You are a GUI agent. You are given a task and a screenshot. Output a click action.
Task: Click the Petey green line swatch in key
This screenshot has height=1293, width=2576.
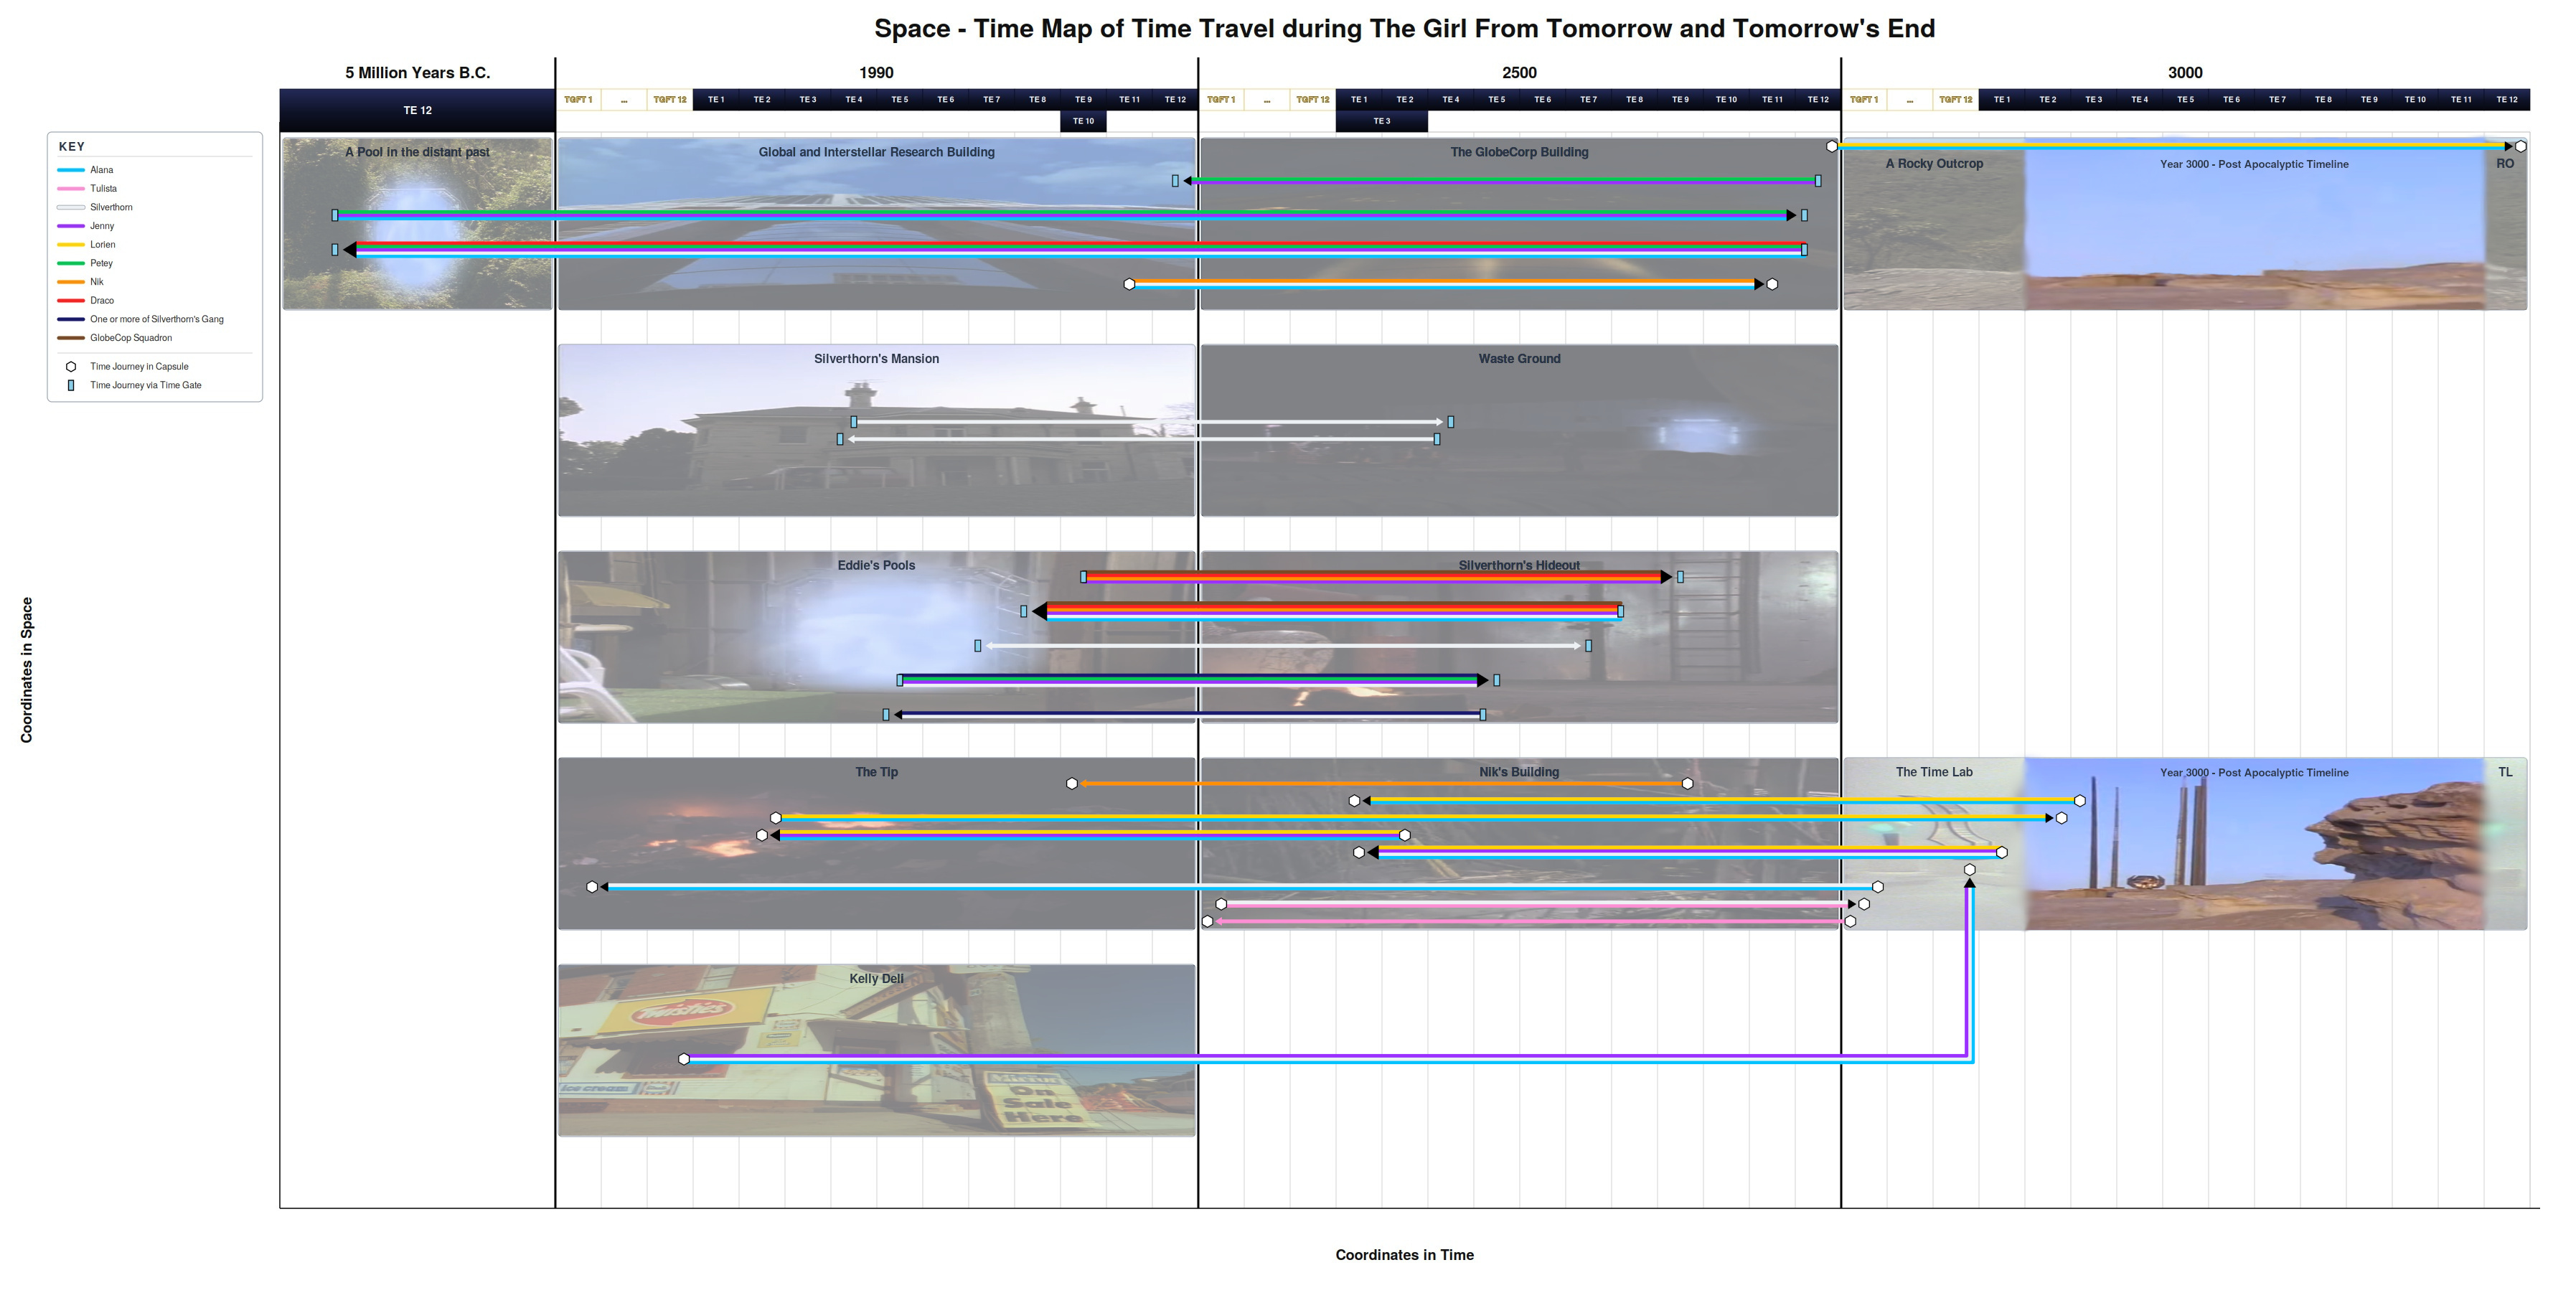pos(71,263)
